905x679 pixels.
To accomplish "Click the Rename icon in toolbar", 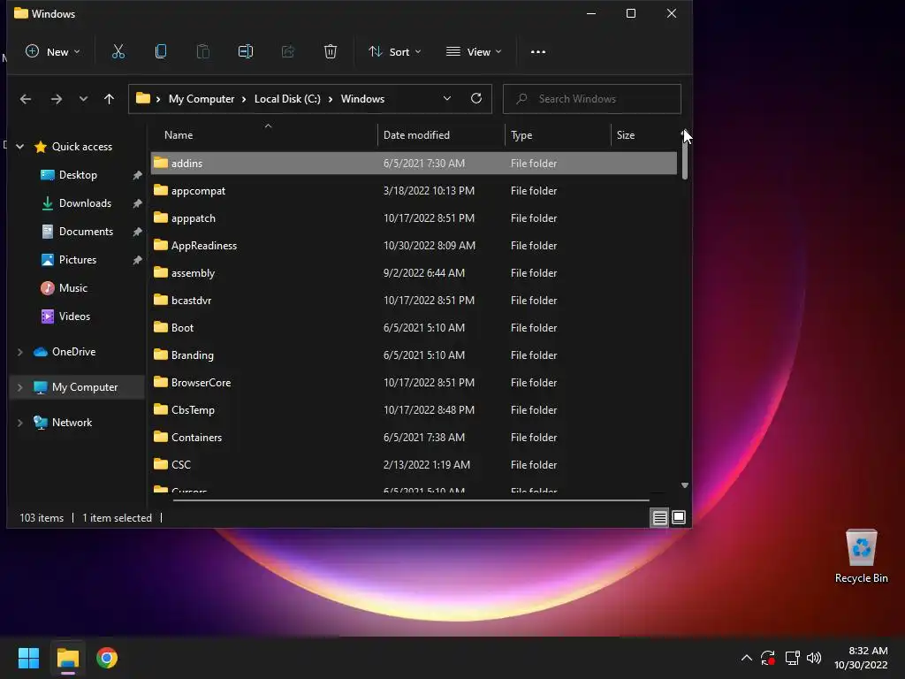I will tap(246, 52).
